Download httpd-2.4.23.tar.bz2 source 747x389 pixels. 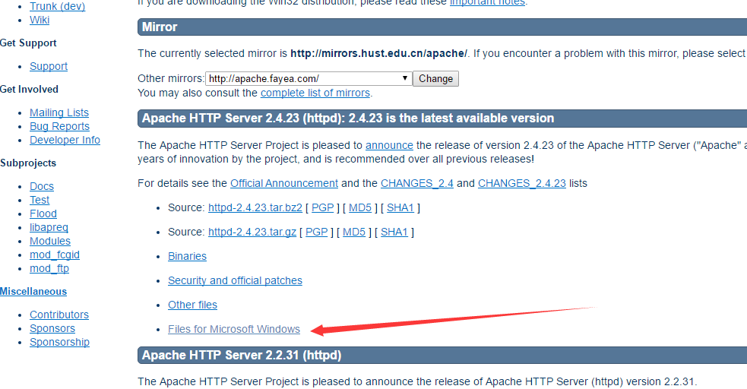coord(255,207)
